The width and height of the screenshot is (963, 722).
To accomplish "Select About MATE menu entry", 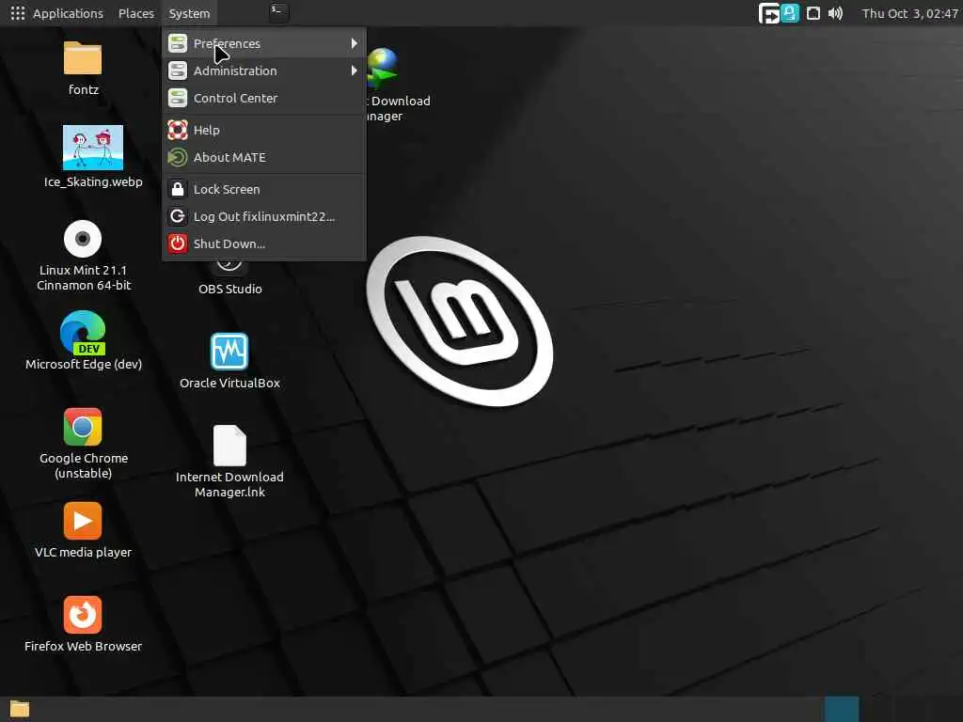I will [264, 157].
